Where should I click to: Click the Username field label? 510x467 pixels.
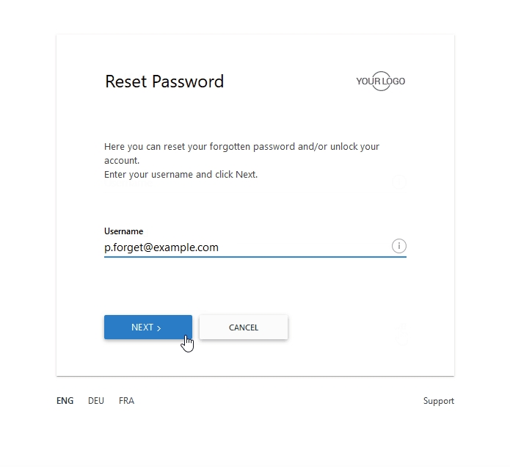click(123, 231)
